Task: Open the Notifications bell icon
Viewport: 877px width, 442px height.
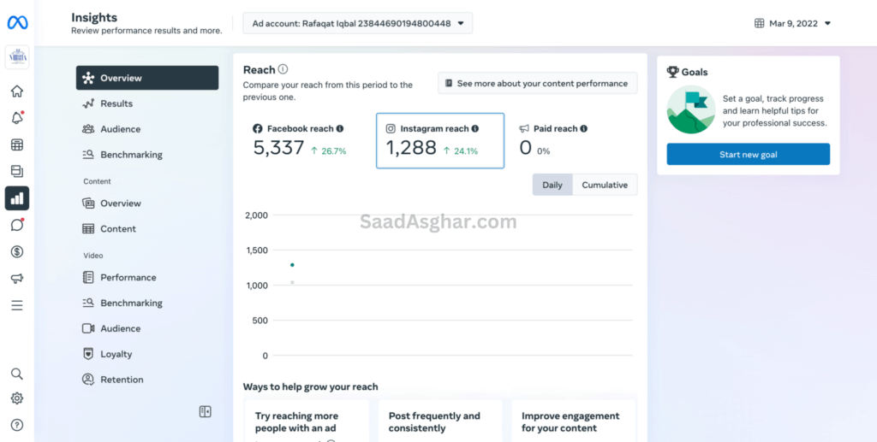Action: tap(17, 118)
